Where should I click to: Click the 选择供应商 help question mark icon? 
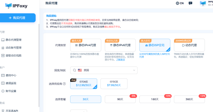coord(64,84)
